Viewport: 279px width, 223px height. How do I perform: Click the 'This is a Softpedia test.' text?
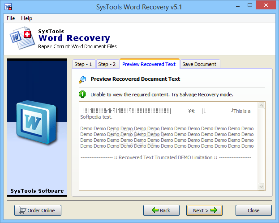pos(166,114)
